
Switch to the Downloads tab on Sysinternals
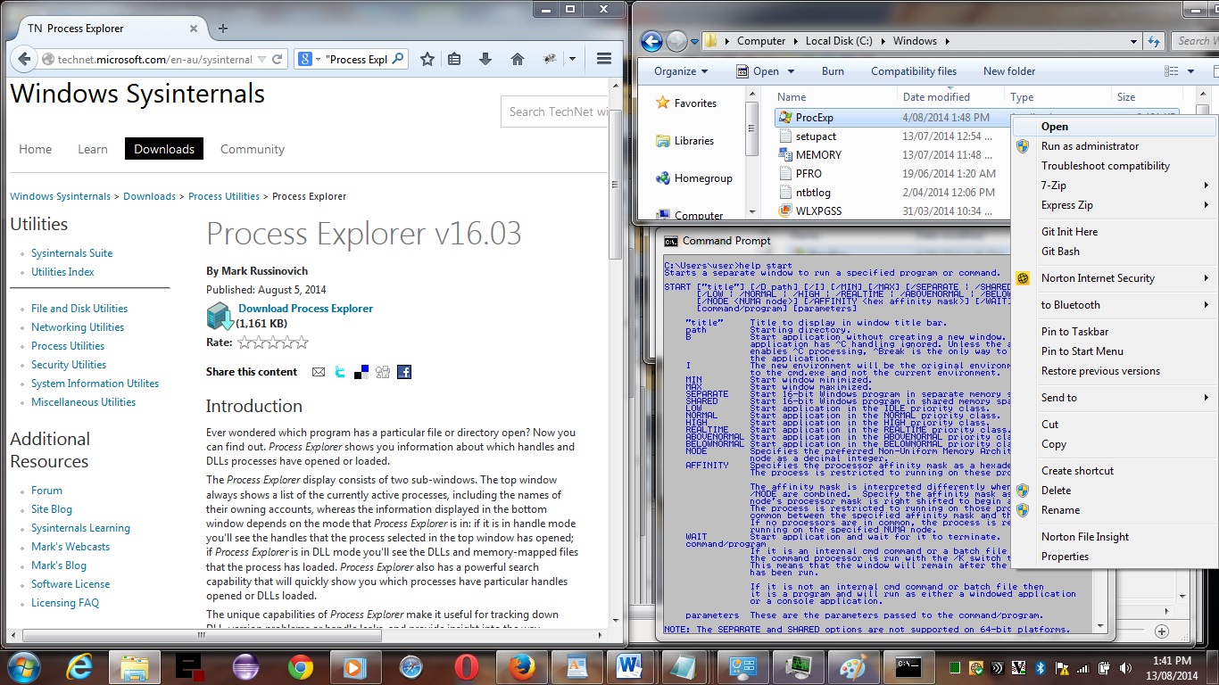pyautogui.click(x=164, y=149)
